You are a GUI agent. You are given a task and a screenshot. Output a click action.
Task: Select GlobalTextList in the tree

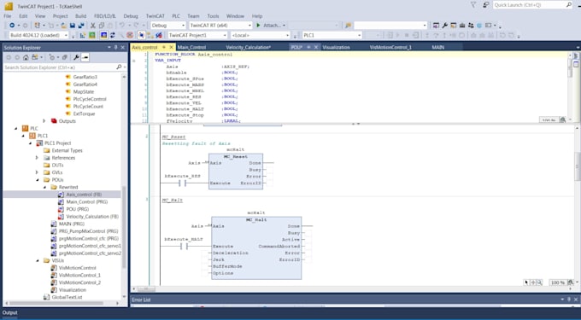click(x=67, y=297)
